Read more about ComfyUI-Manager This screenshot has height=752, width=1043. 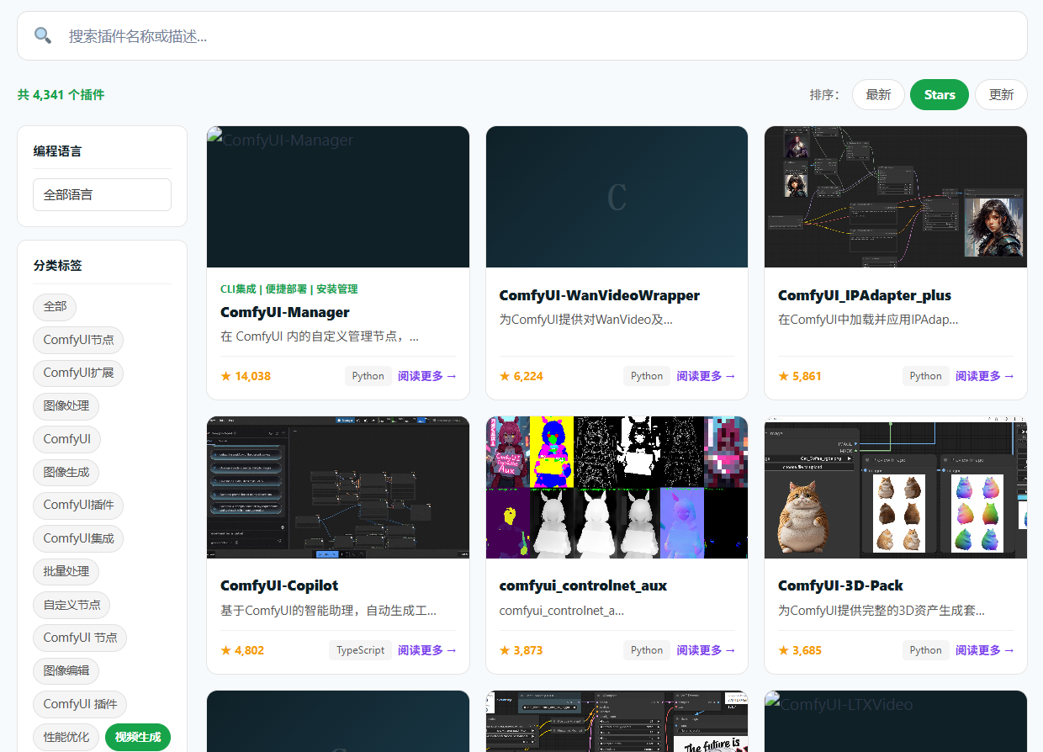(427, 376)
